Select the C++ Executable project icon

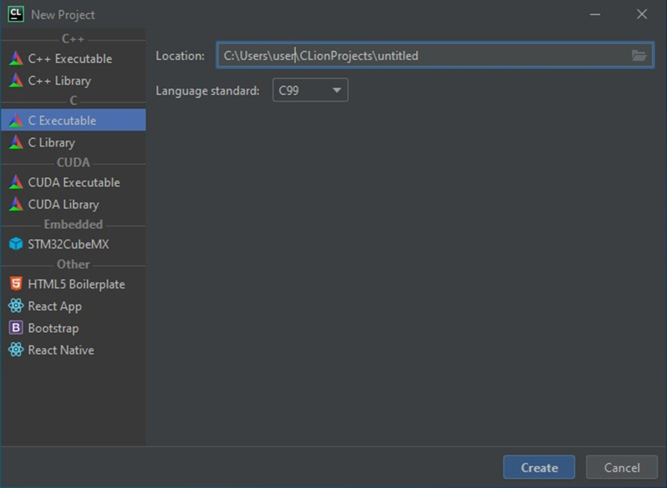pyautogui.click(x=16, y=59)
